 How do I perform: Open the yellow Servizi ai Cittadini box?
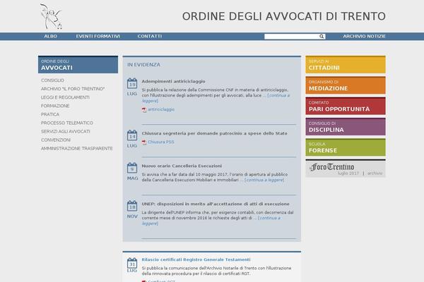pyautogui.click(x=346, y=65)
